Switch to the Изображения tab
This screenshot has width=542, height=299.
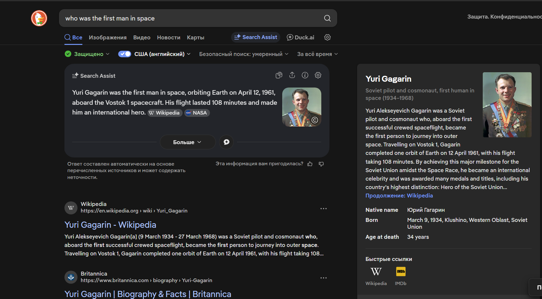coord(108,37)
